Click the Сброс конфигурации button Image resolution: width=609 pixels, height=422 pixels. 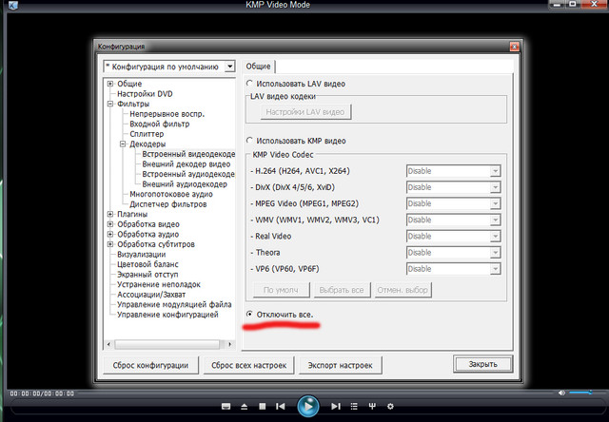[x=150, y=365]
